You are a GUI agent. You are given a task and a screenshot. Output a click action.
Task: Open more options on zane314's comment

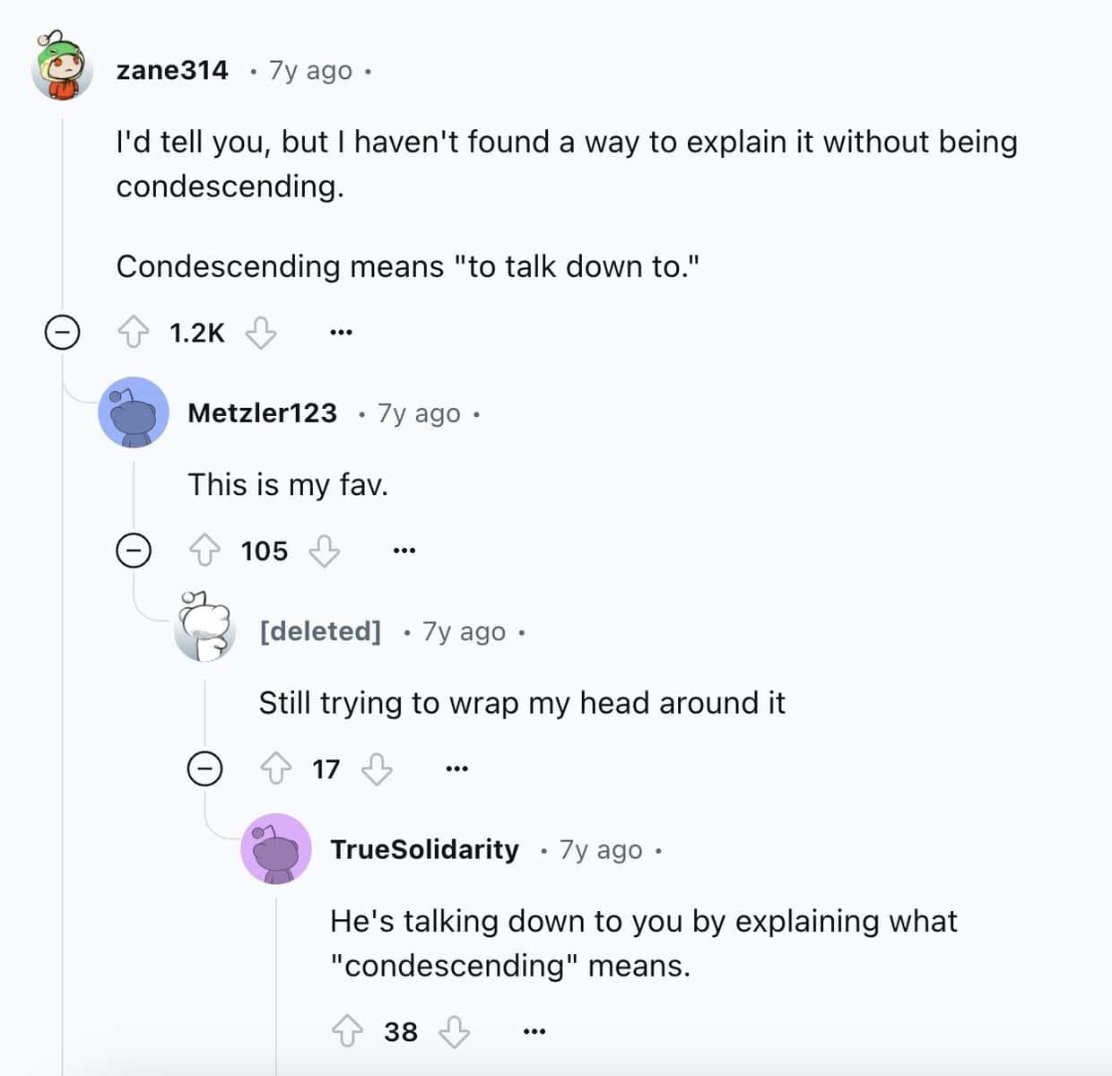341,333
